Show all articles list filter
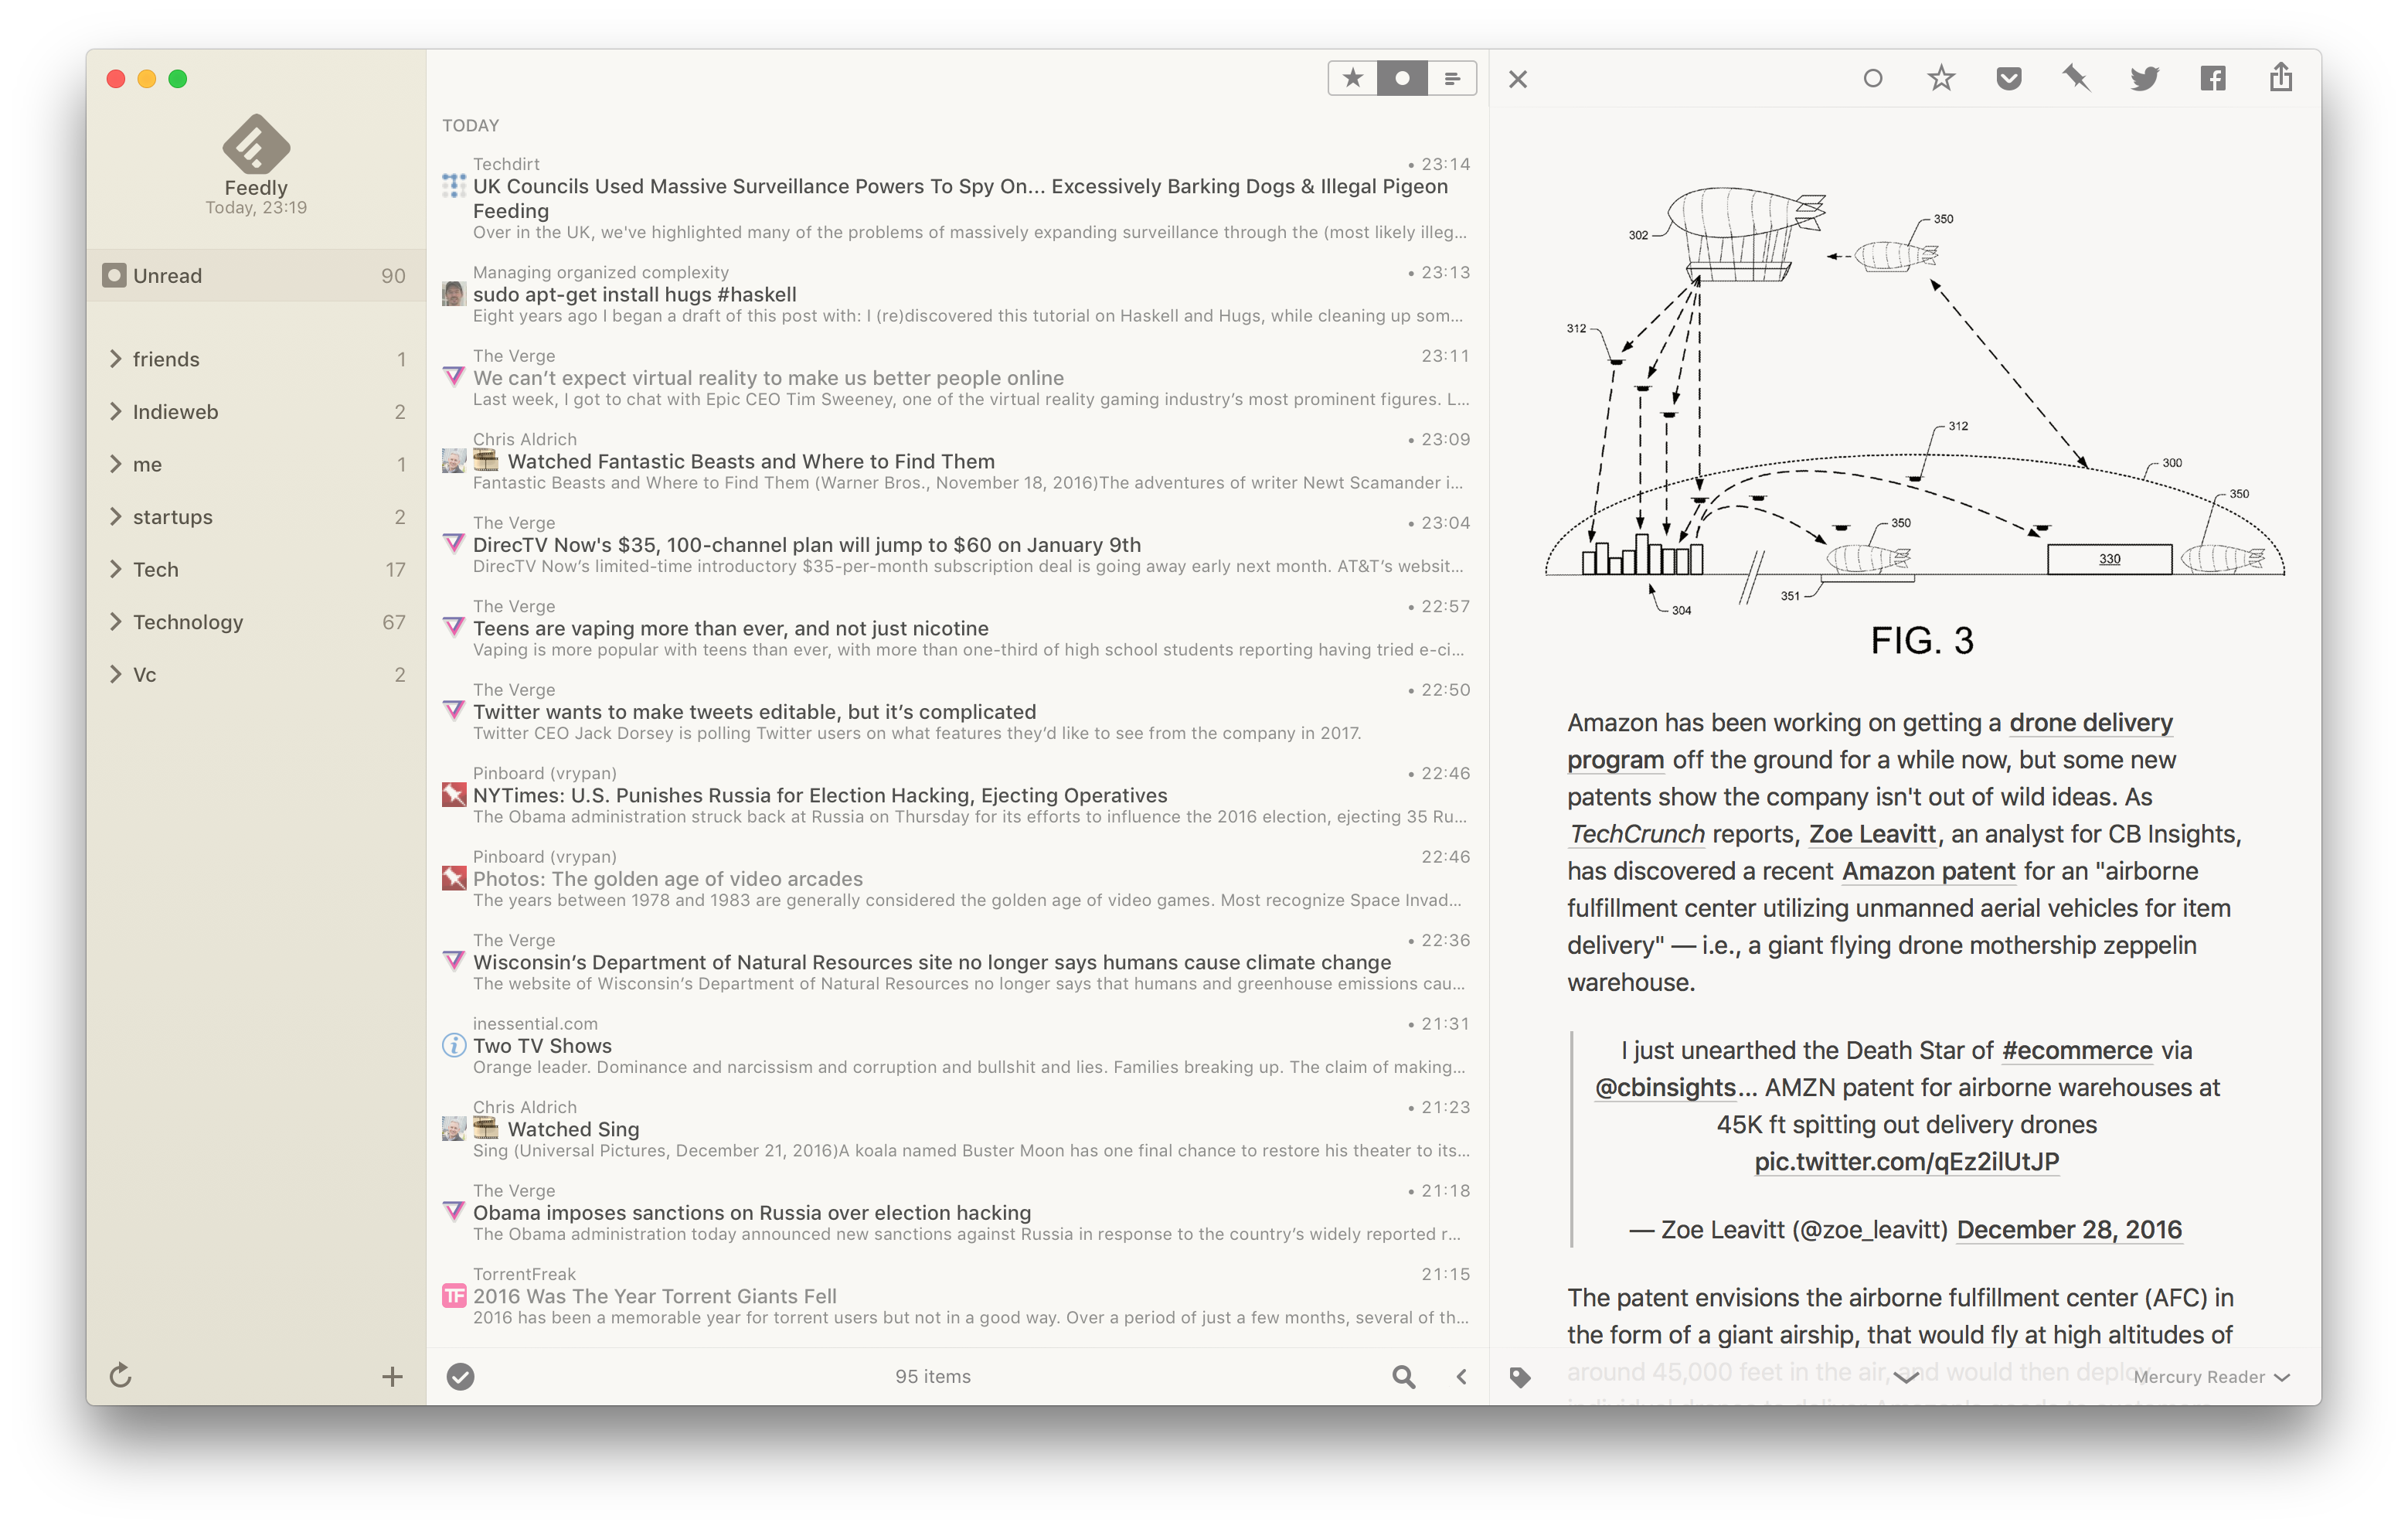 click(x=1451, y=78)
